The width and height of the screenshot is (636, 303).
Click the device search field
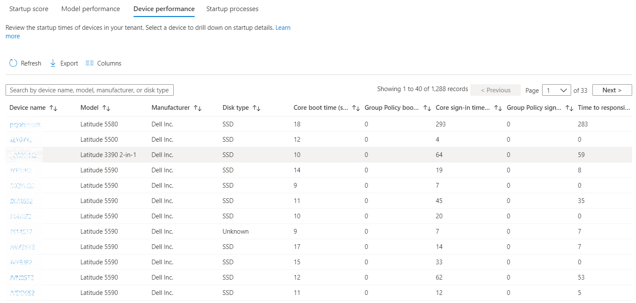tap(89, 90)
